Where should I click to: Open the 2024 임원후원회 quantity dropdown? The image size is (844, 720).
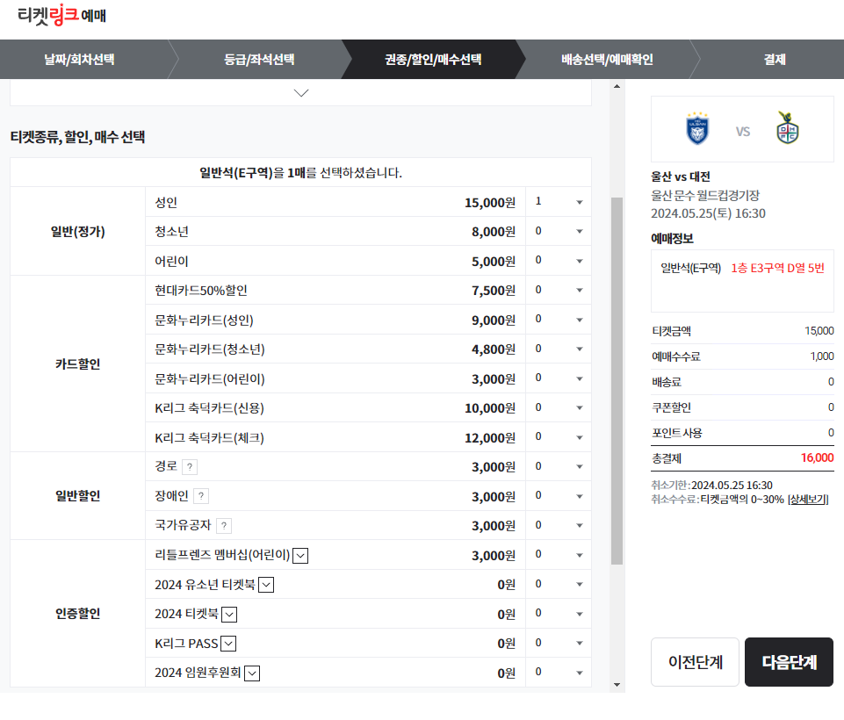[559, 673]
